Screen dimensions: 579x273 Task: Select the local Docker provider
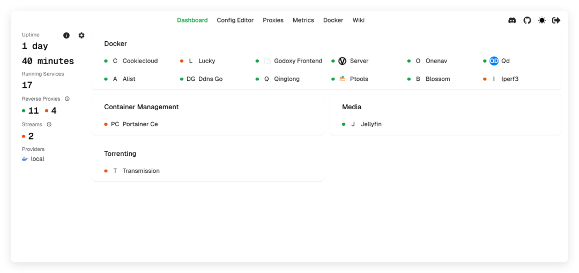(37, 159)
